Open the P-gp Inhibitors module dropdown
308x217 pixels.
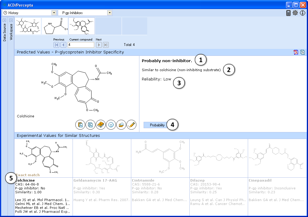click(110, 13)
